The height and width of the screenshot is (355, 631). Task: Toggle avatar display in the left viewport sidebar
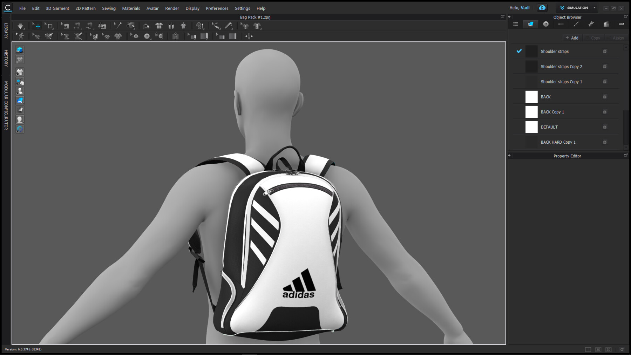20,91
